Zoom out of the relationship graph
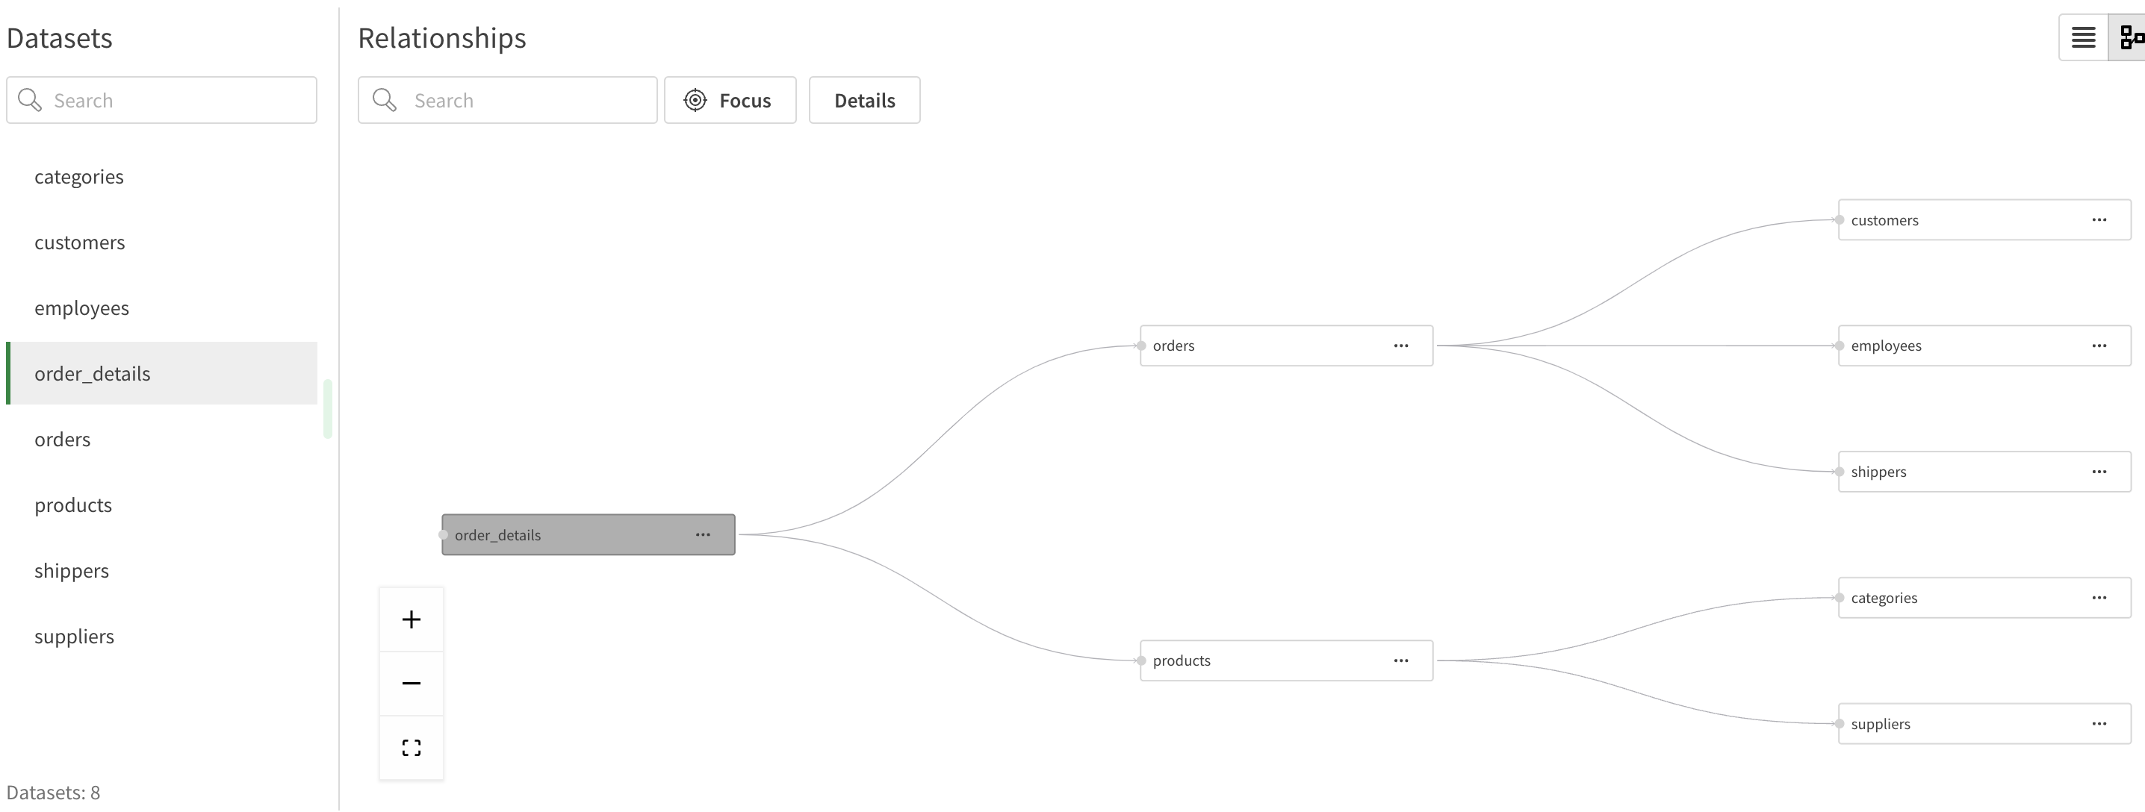 pyautogui.click(x=412, y=682)
